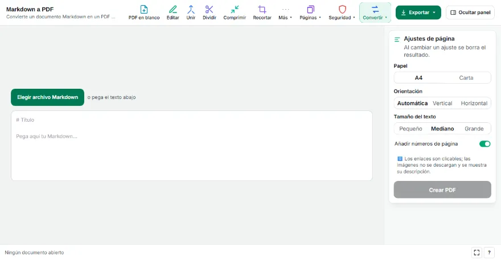Open the Recortar crop tool
Viewport: 501px width, 260px height.
(262, 13)
